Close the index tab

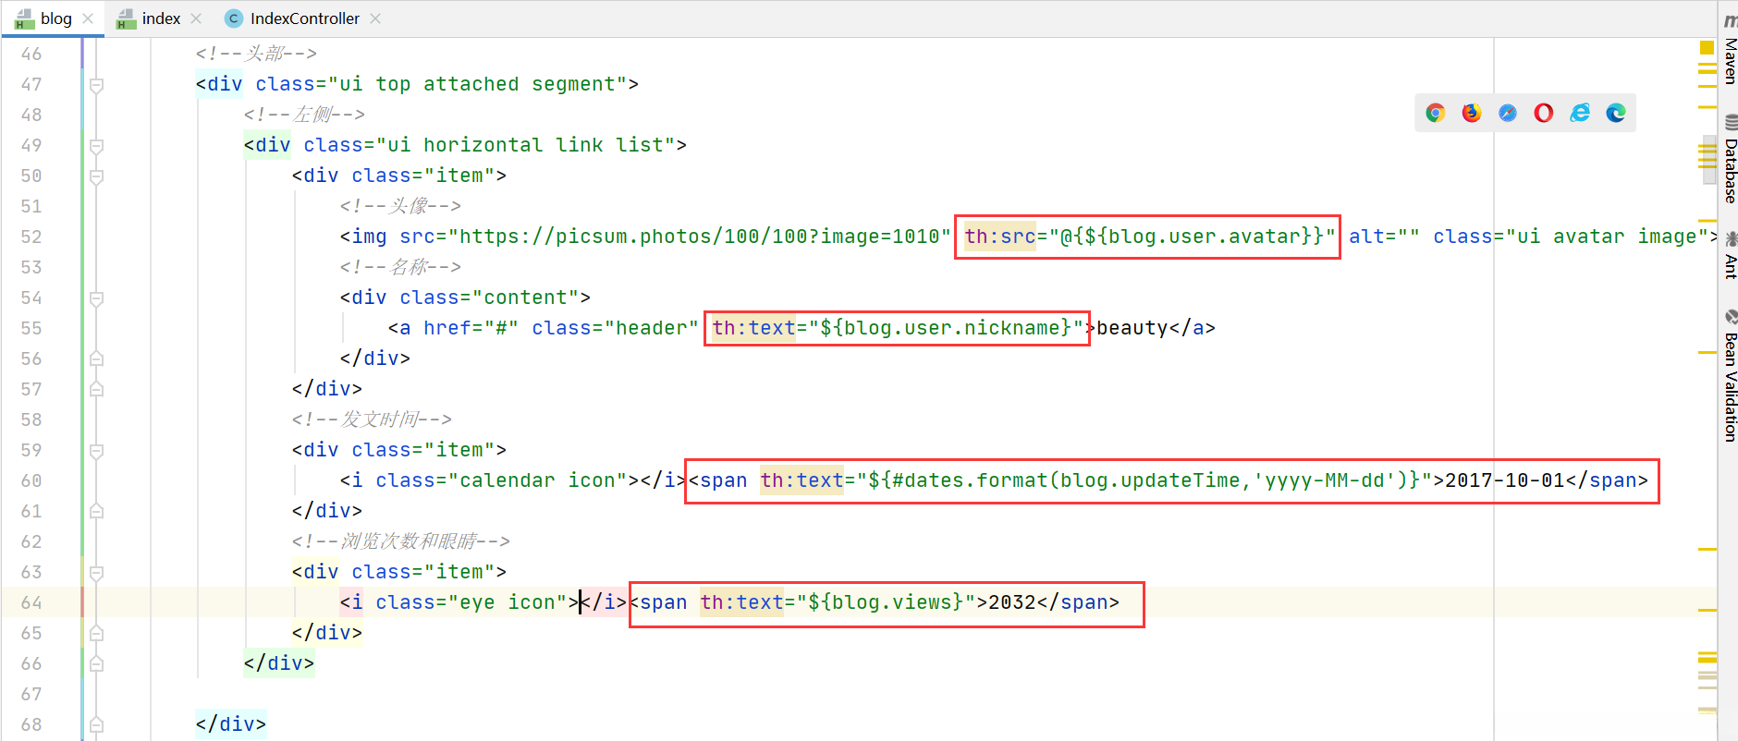click(x=196, y=18)
